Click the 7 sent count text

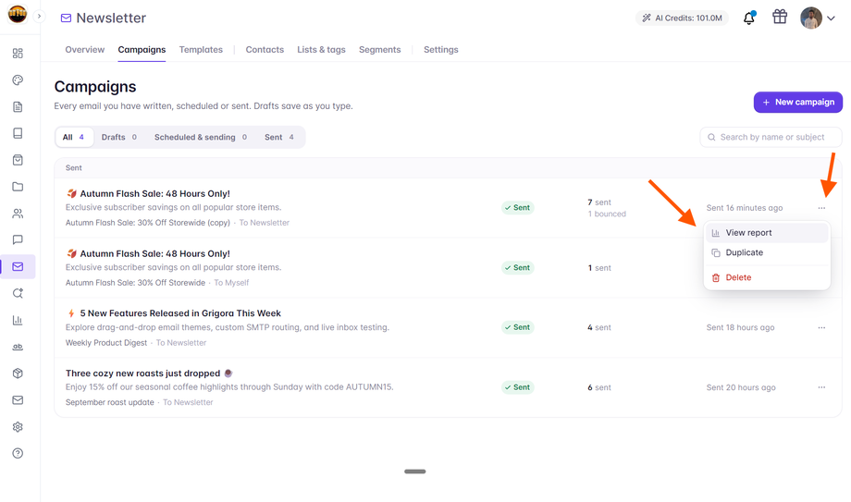tap(599, 202)
